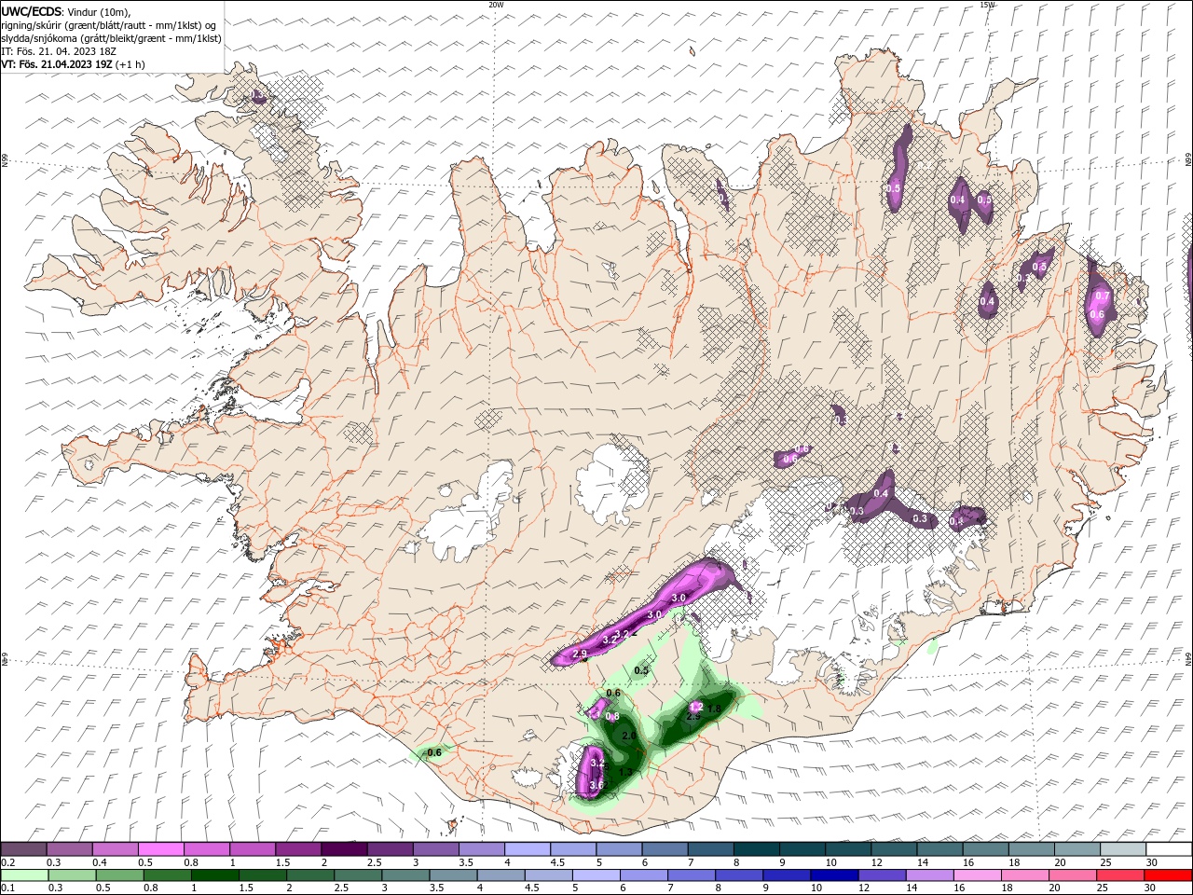
Task: Click the '0.6' value on the southwest coast
Action: pyautogui.click(x=433, y=752)
